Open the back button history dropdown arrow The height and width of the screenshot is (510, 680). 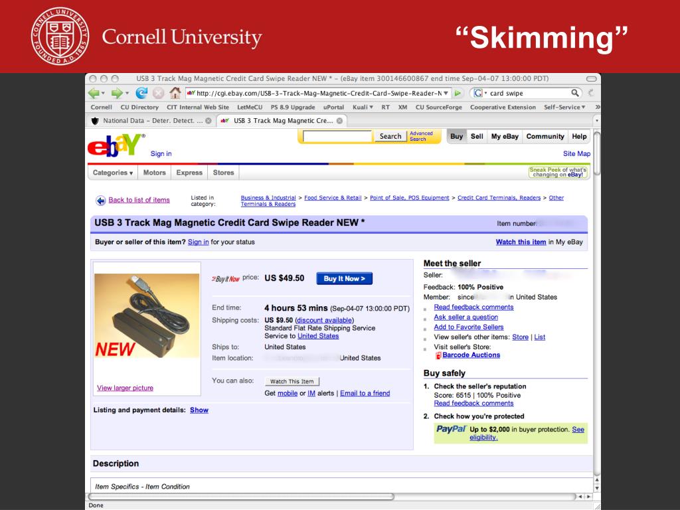tap(103, 93)
